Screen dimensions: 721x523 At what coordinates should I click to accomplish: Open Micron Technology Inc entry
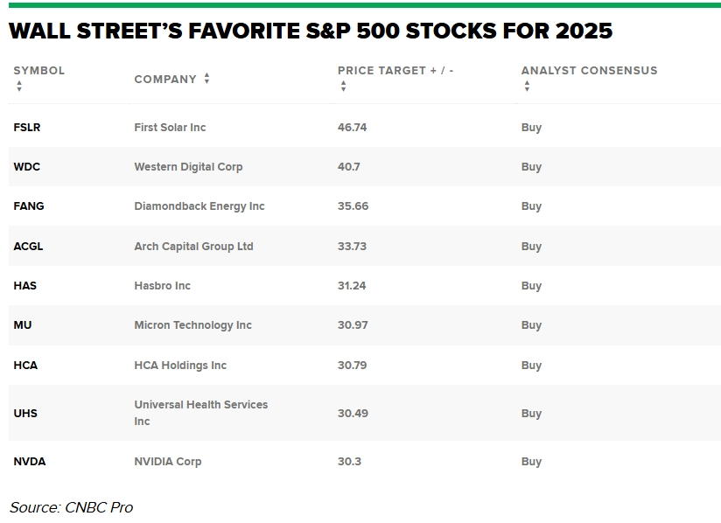(x=192, y=325)
